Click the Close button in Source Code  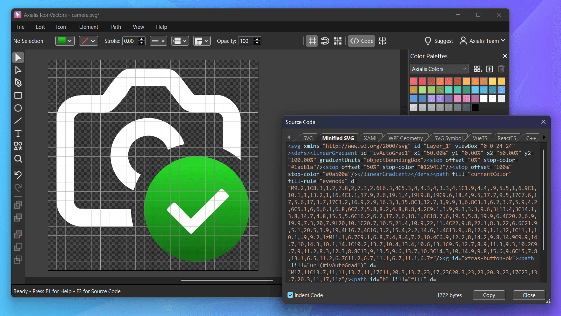click(529, 295)
